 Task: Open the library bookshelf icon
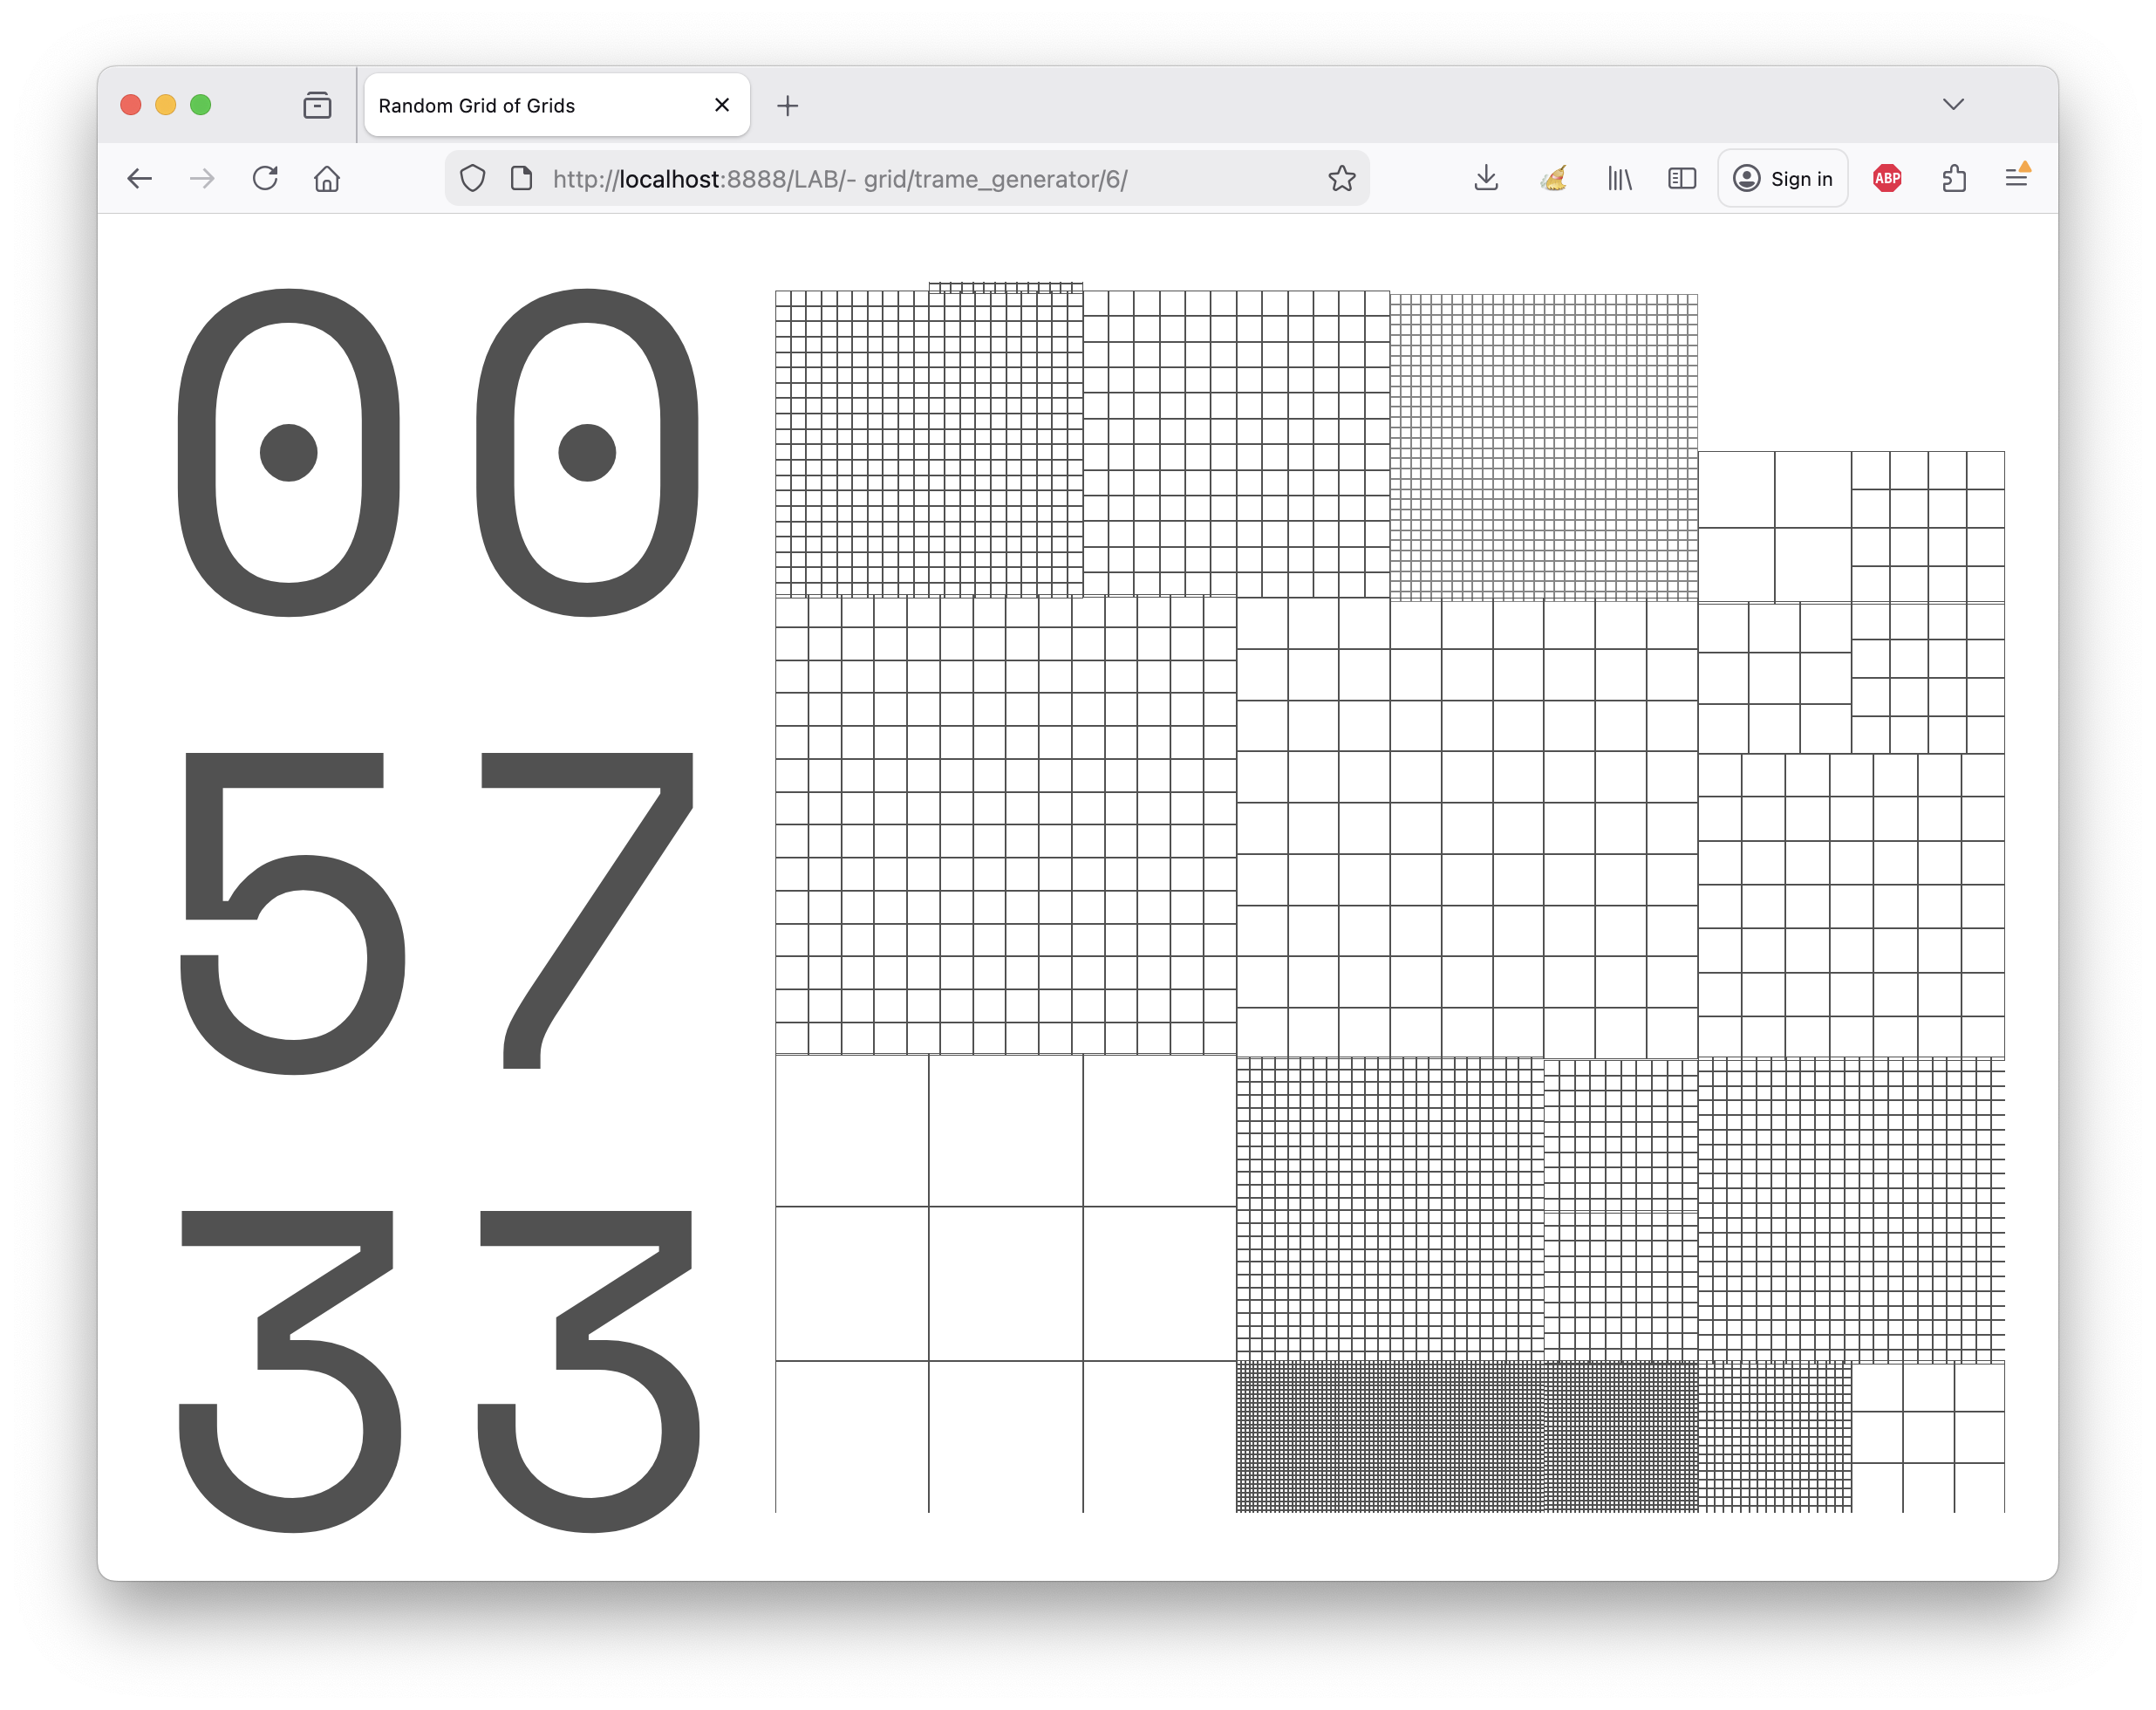(1619, 179)
